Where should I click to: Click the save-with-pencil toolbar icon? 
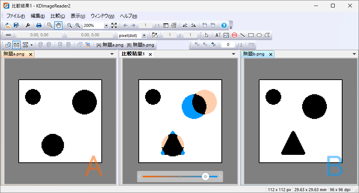(x=16, y=25)
